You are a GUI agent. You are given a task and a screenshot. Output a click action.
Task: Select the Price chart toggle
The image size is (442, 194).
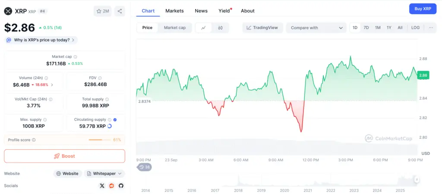coord(147,28)
